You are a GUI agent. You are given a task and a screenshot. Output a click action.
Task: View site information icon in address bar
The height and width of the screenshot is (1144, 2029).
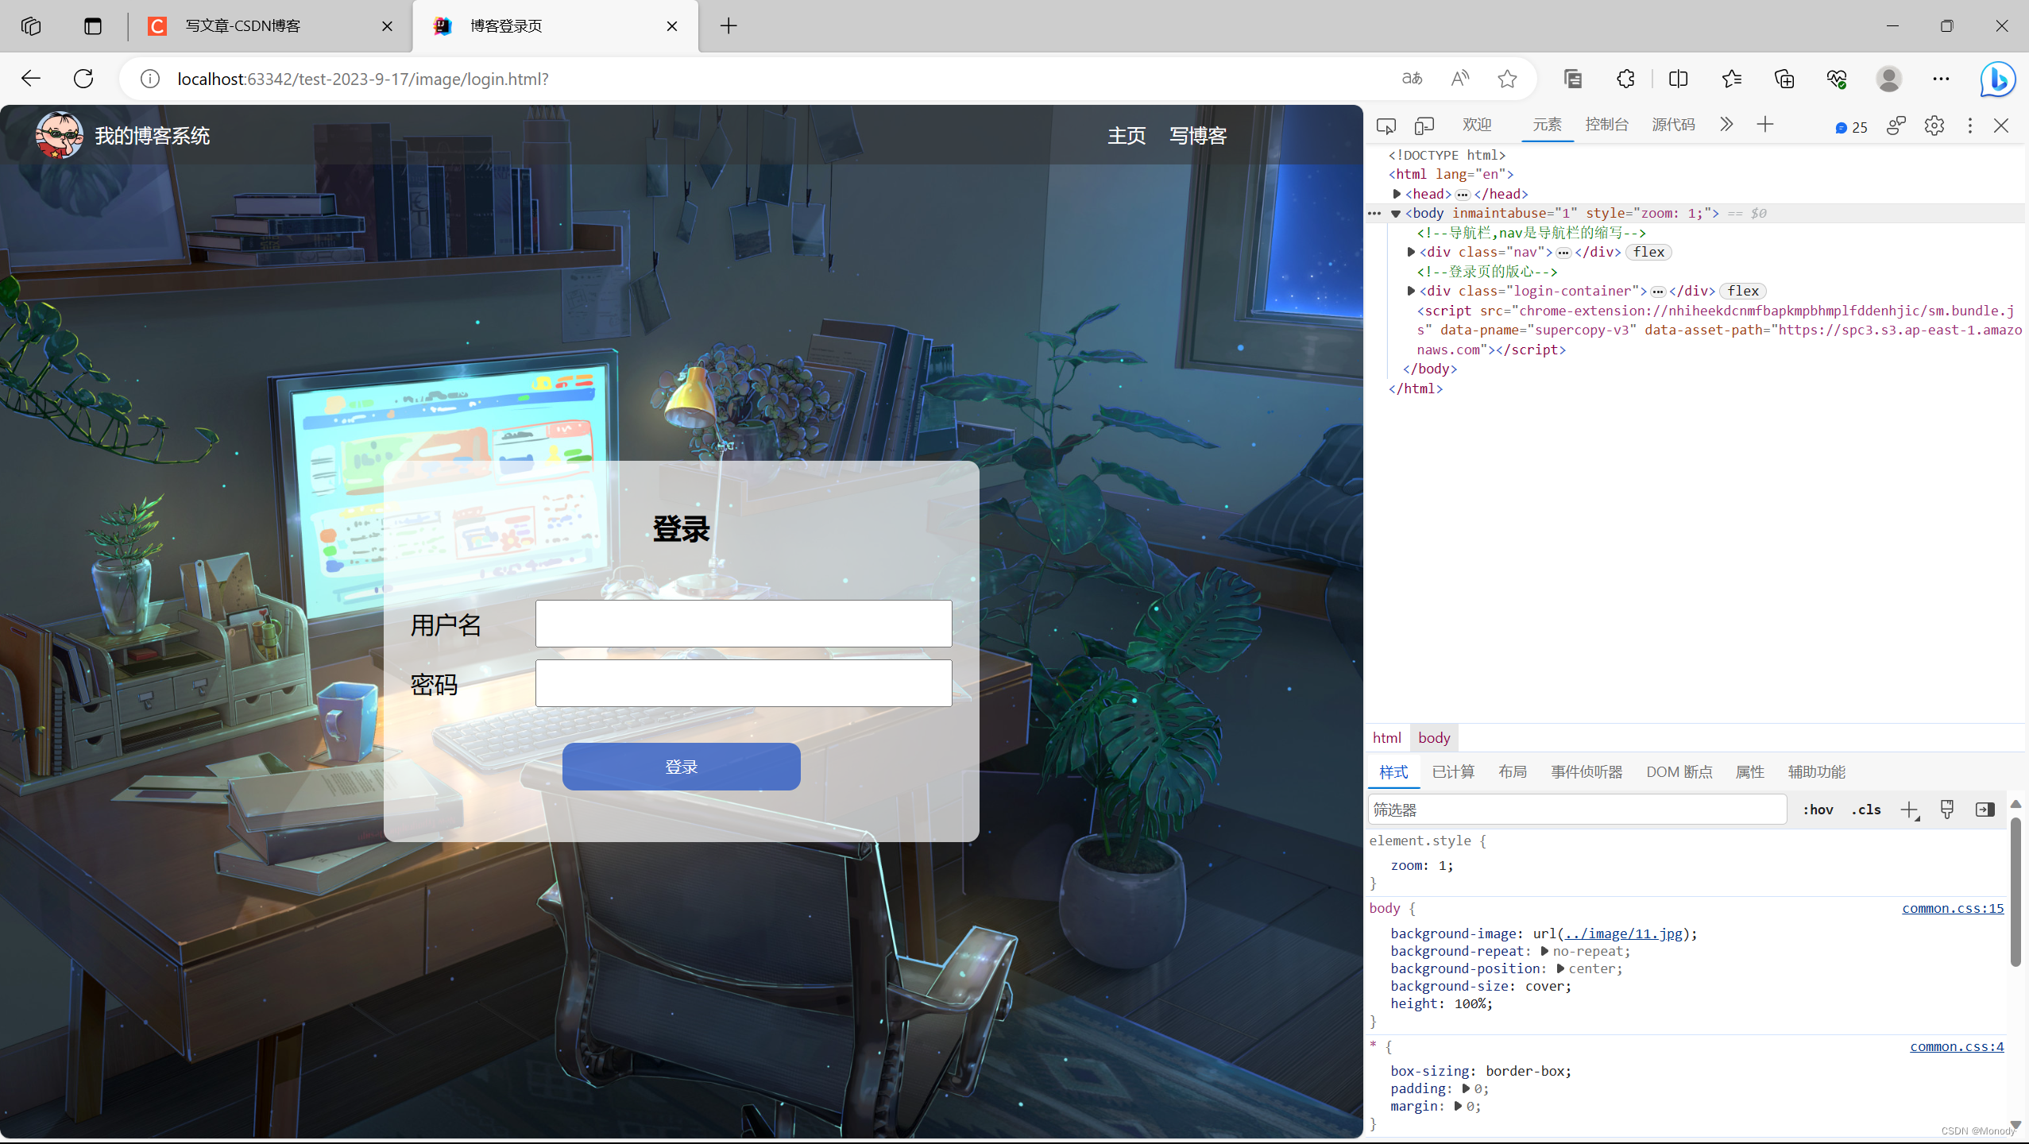point(150,79)
